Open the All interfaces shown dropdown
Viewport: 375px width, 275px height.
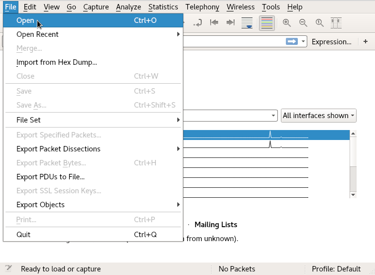(319, 116)
